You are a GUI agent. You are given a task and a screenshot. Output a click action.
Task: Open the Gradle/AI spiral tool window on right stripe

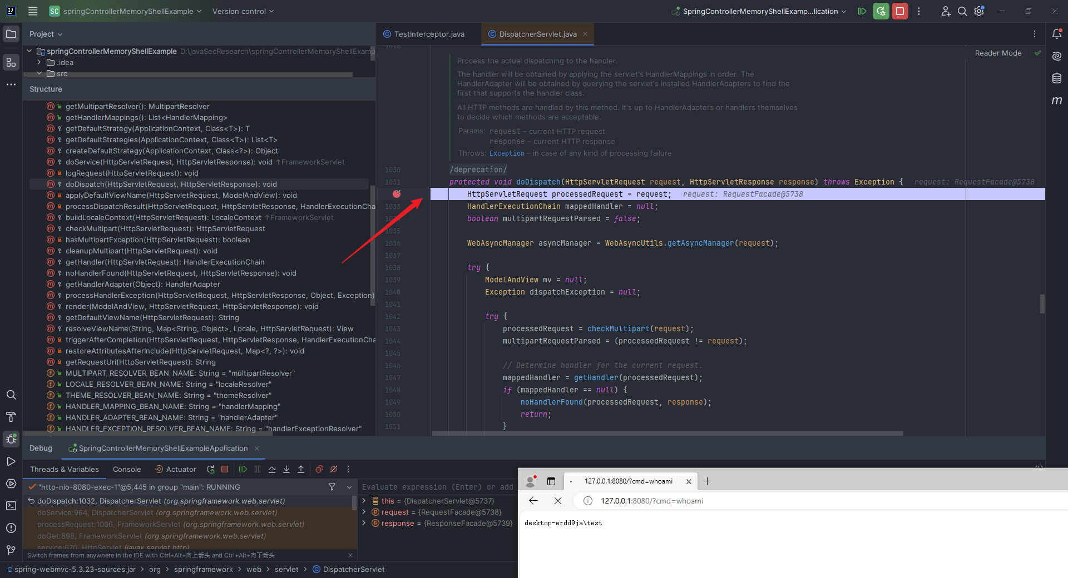coord(1057,56)
